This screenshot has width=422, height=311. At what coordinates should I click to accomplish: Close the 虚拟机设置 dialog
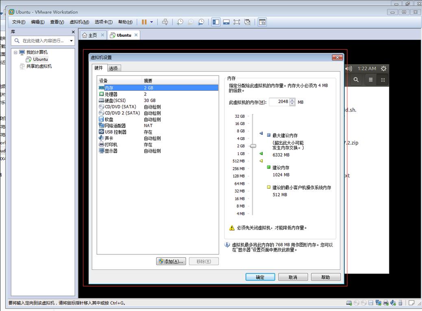[x=337, y=57]
